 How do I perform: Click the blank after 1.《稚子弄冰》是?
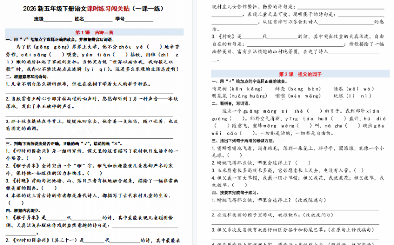point(56,218)
